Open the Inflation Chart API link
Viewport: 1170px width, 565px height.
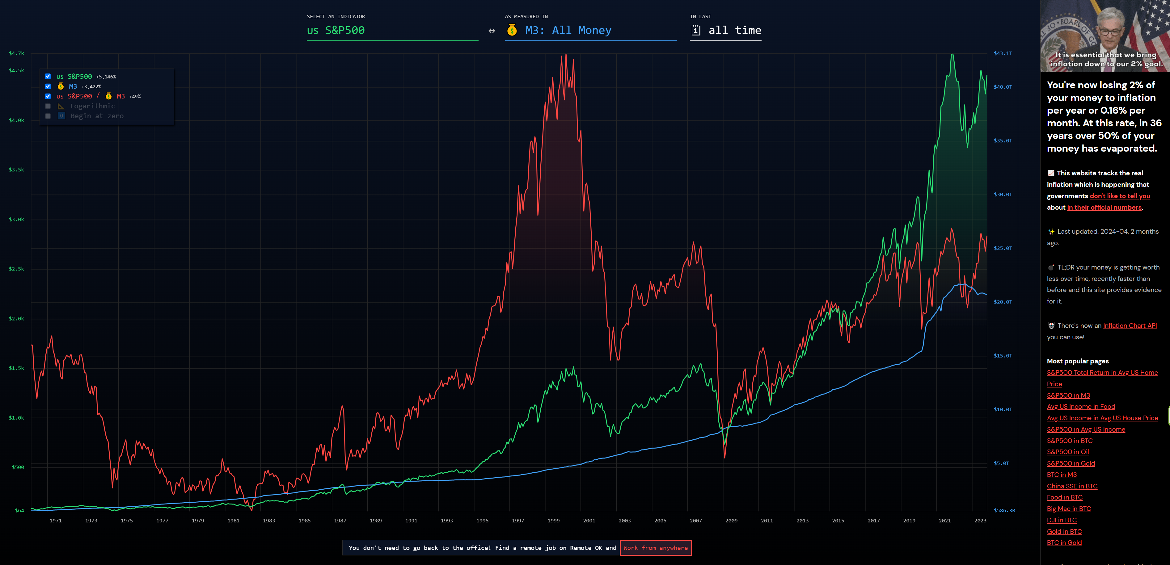click(x=1130, y=326)
